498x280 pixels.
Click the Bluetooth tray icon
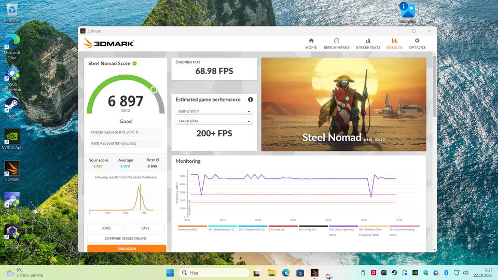[x=446, y=273]
